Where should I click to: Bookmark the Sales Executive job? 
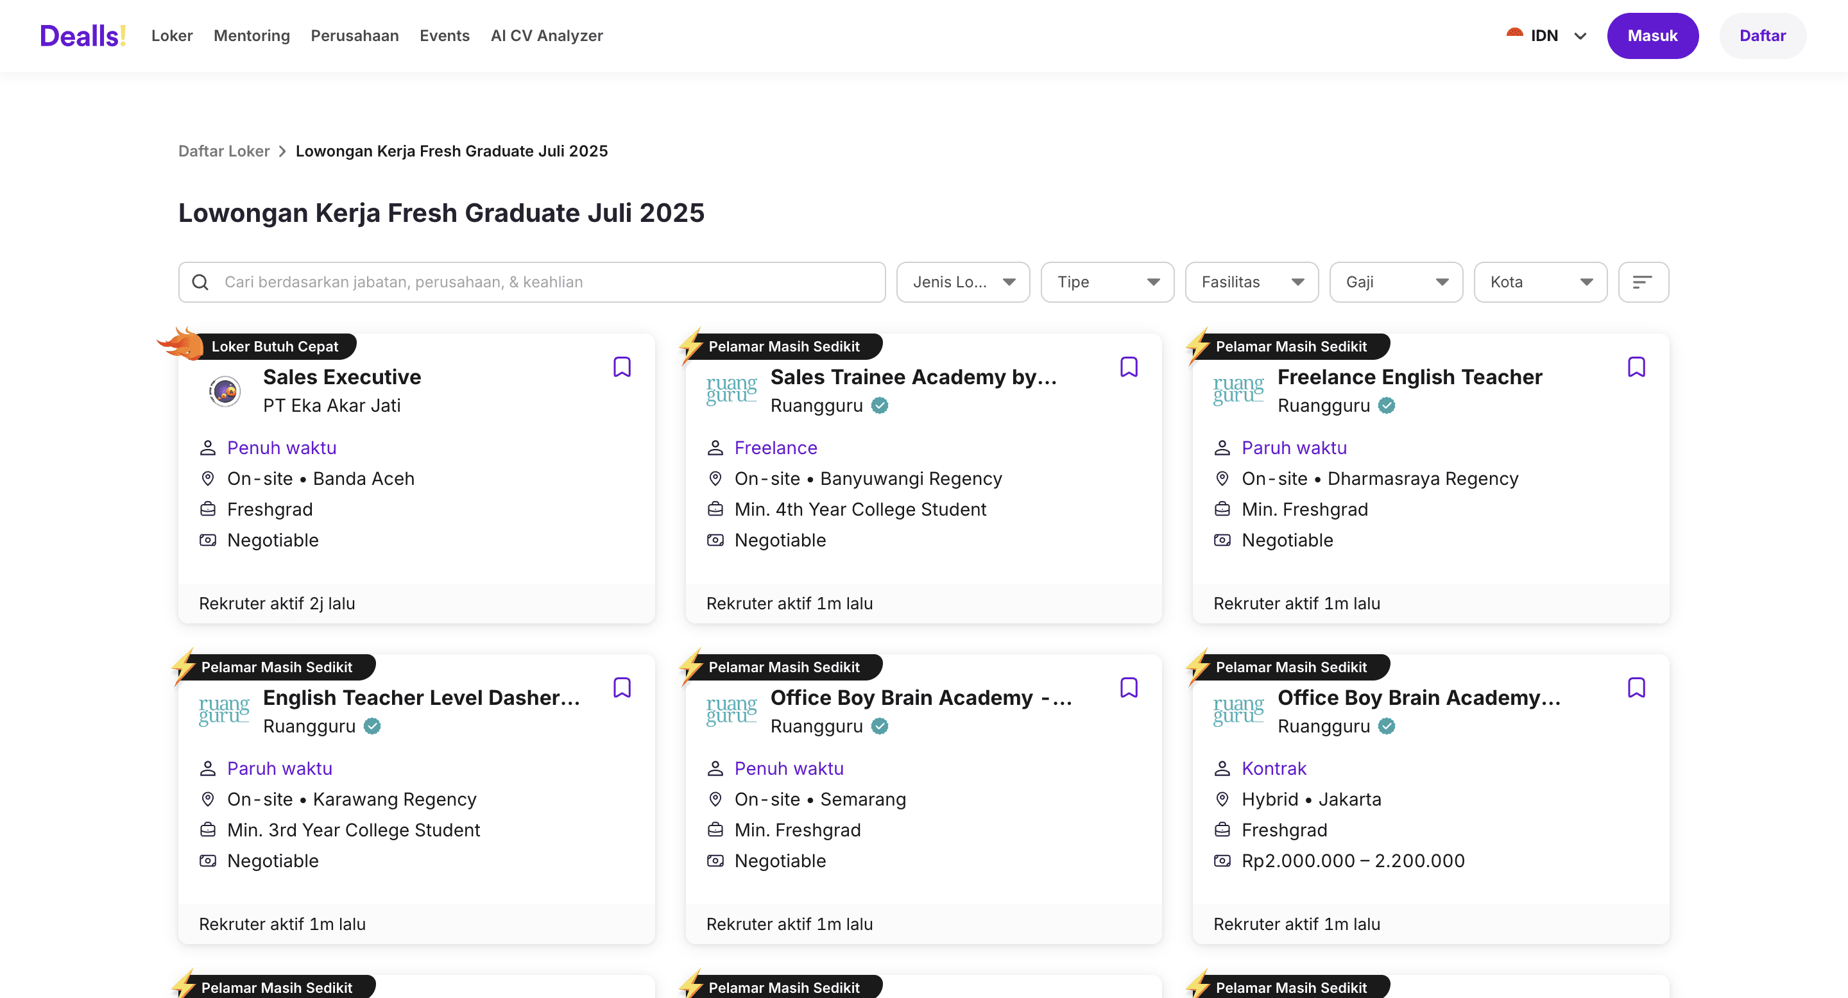(x=622, y=367)
